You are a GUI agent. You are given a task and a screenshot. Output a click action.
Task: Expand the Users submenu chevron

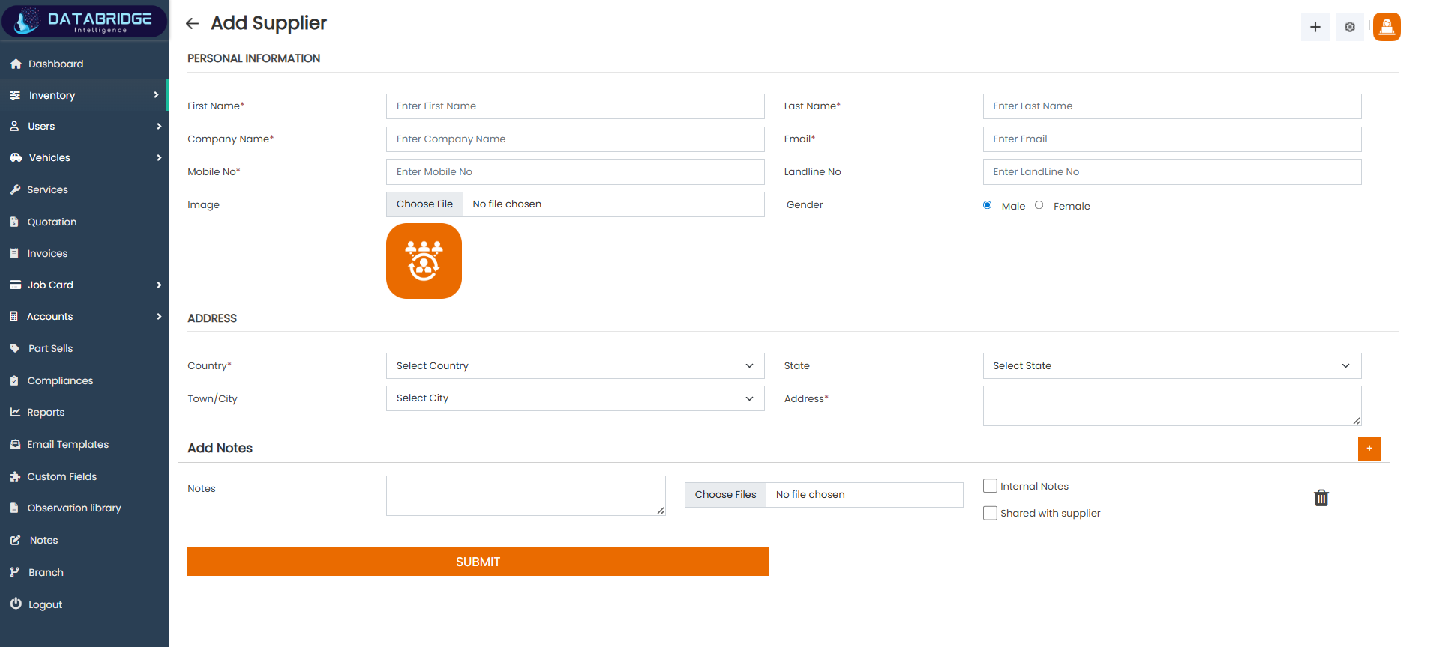159,127
